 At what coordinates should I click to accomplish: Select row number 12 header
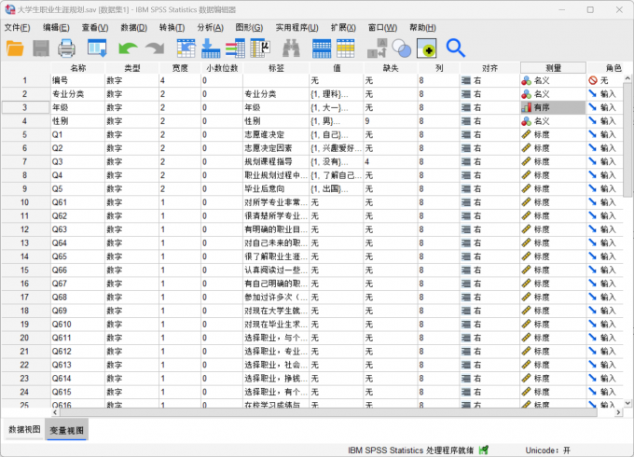click(25, 229)
